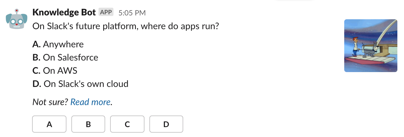The image size is (404, 137).
Task: Choose answer button A
Action: [49, 124]
